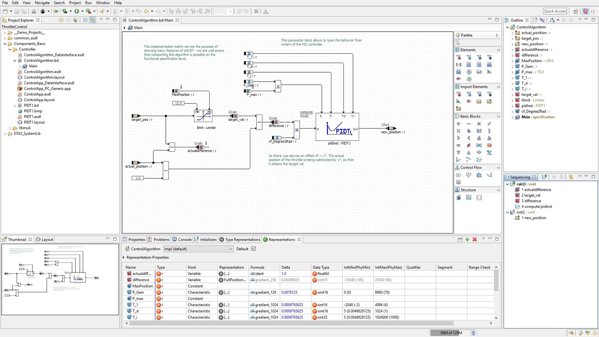
Task: Select the Multiplication block in Basic Blocks palette
Action: [x=479, y=124]
